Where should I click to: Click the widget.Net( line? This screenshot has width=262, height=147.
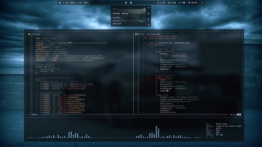162,95
